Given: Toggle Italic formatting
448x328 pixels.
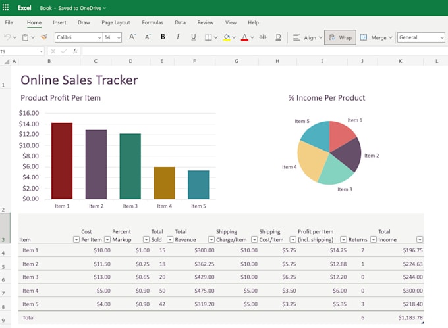Looking at the screenshot, I should [179, 37].
